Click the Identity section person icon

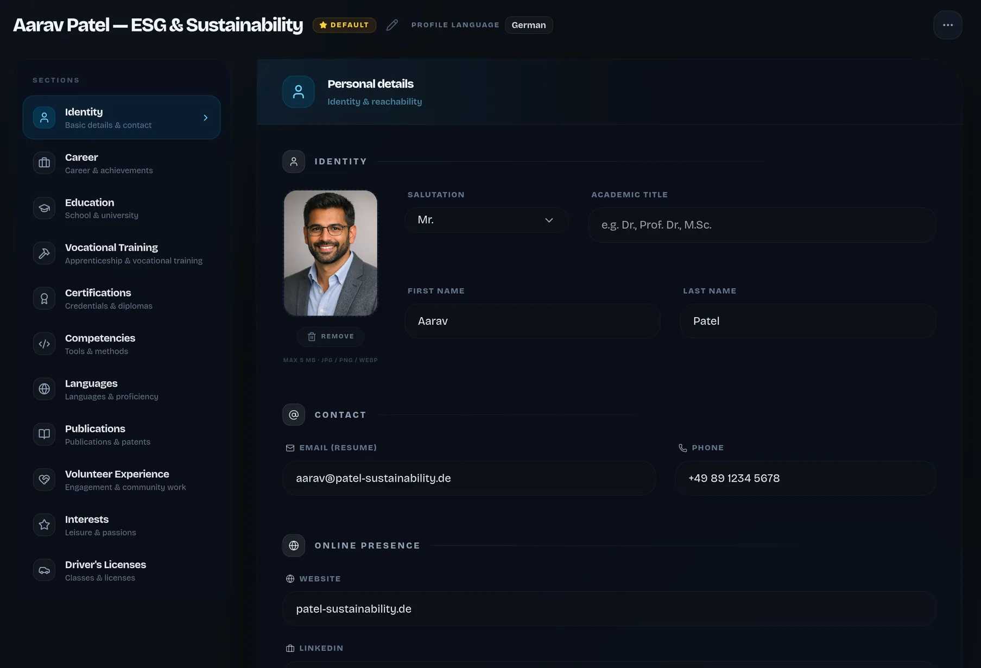(44, 117)
